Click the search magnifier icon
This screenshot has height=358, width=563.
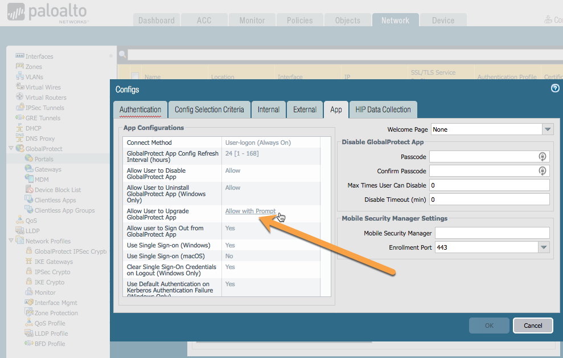coord(122,54)
